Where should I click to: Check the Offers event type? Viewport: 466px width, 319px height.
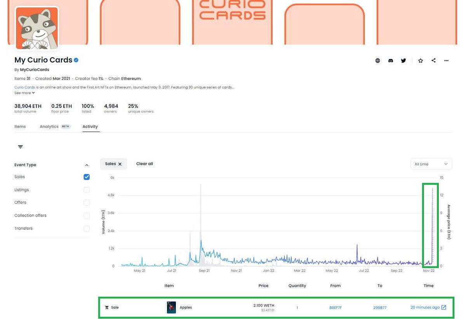click(x=87, y=203)
